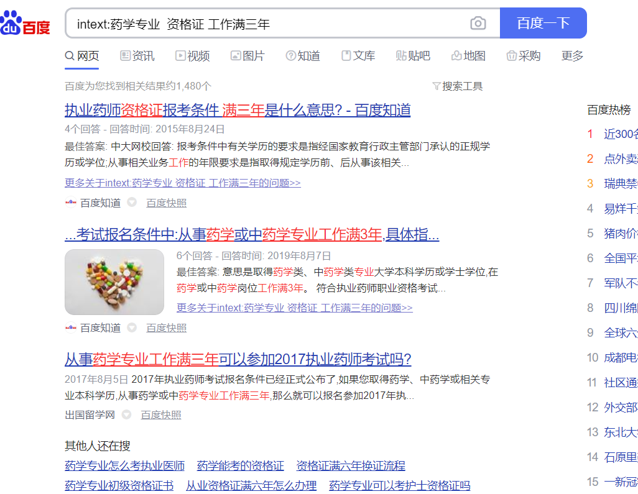638x494 pixels.
Task: Open hot list item 1 近300
Action: pyautogui.click(x=621, y=134)
